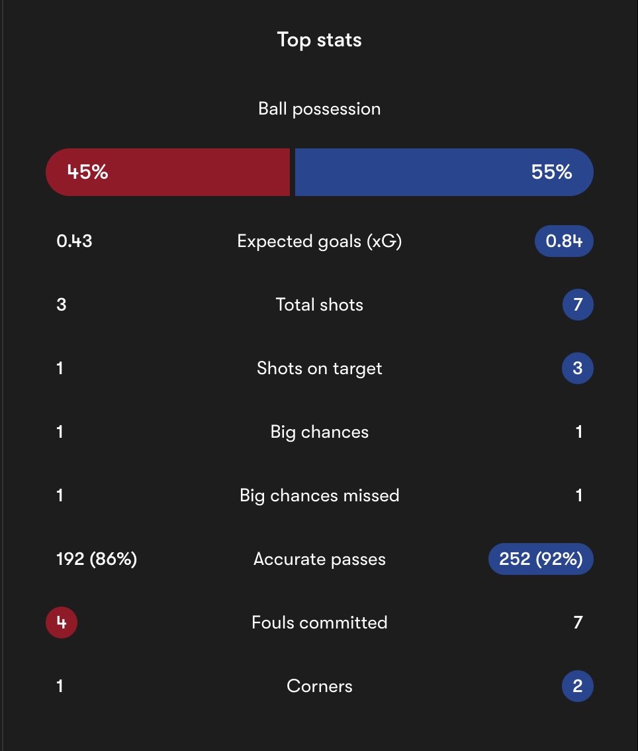Select the blue 55% possession bar
Screen dimensions: 638x751
(x=444, y=172)
